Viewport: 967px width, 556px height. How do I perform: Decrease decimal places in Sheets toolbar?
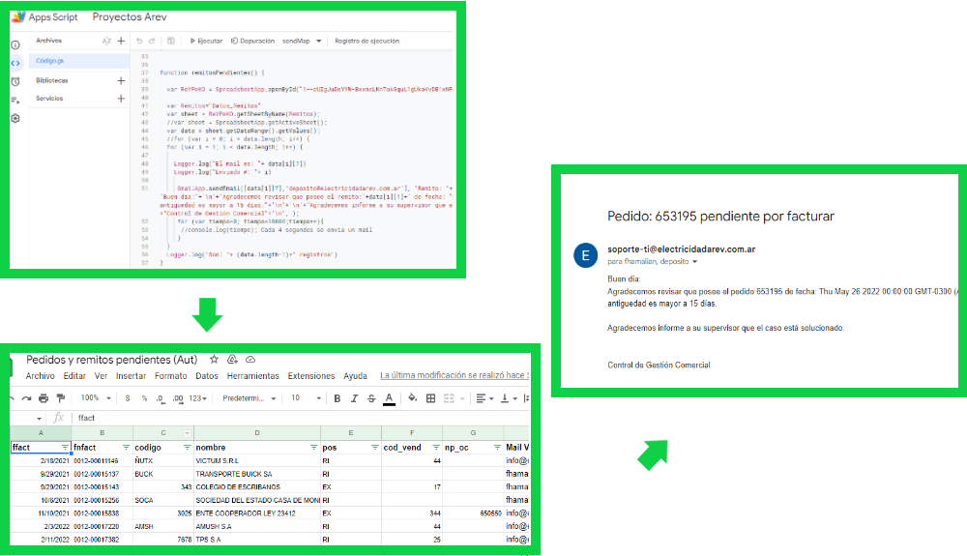[161, 398]
